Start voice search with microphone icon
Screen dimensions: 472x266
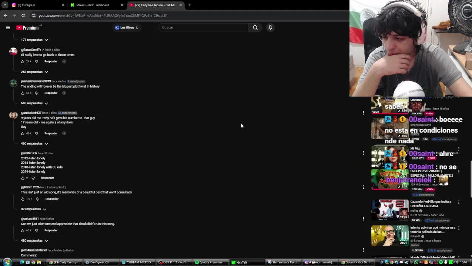270,27
